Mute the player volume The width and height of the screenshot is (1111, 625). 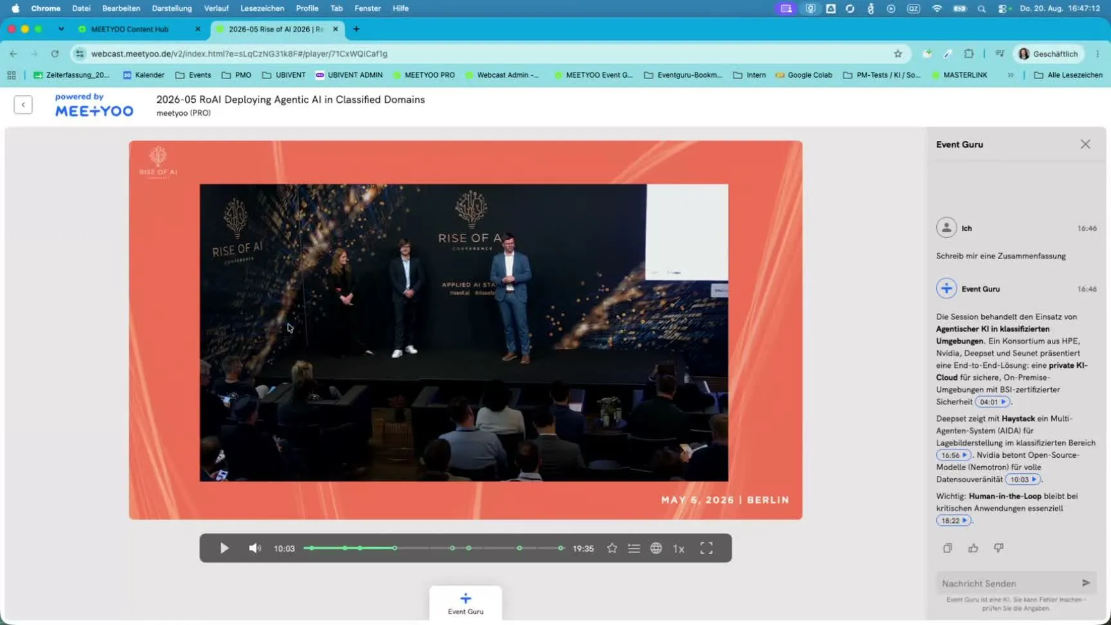click(x=255, y=548)
